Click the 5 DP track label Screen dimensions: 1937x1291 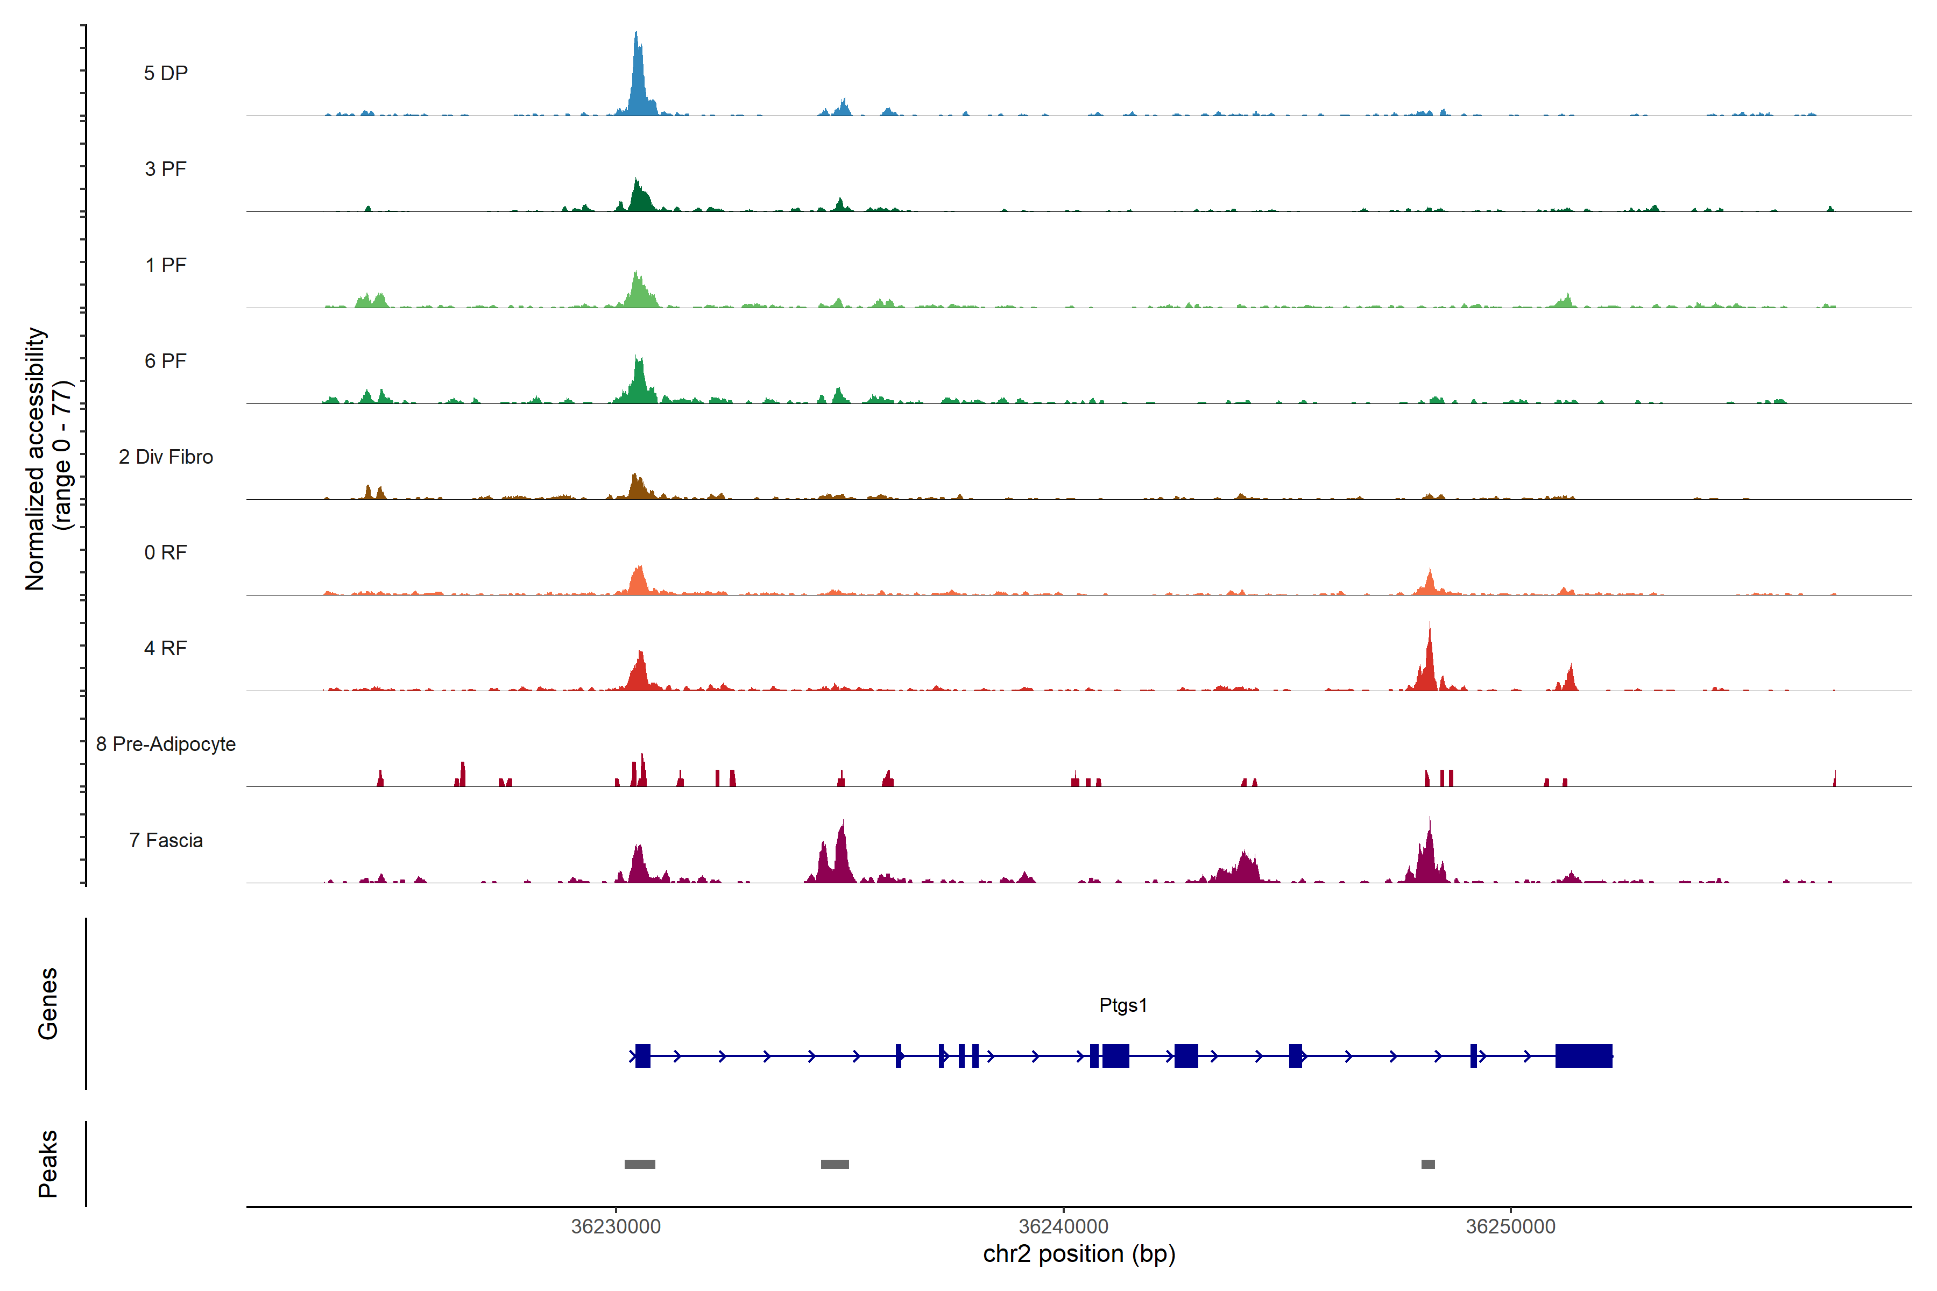point(166,73)
